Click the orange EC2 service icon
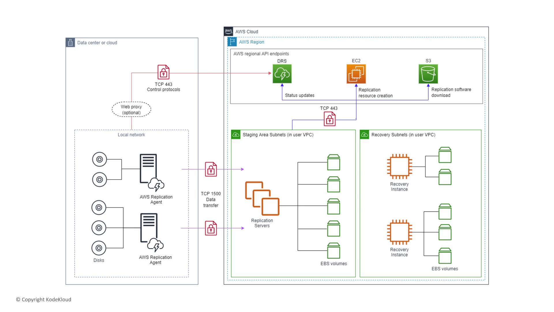 (356, 74)
